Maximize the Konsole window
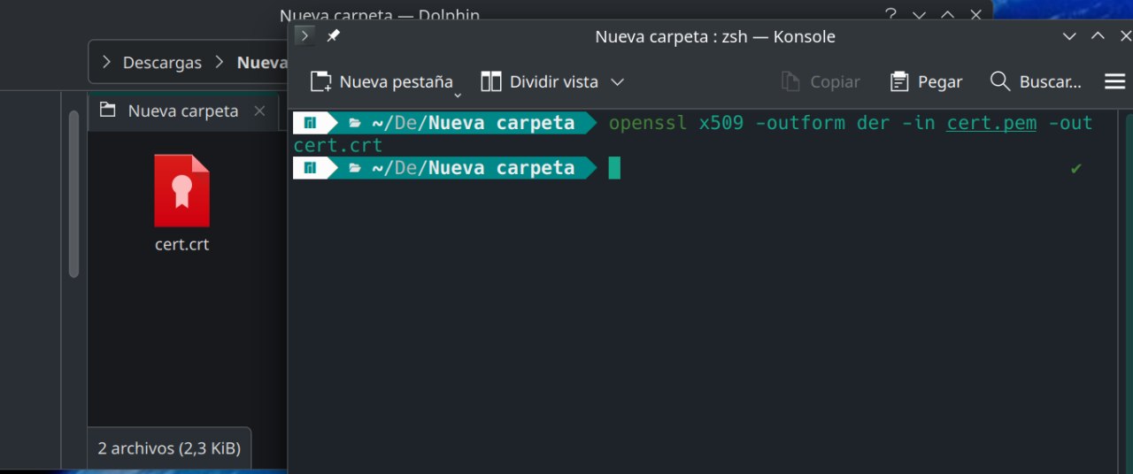Viewport: 1133px width, 474px height. tap(1098, 36)
